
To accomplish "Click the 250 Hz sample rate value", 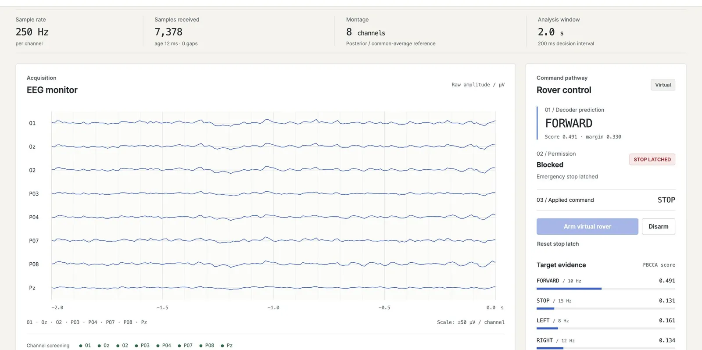I will click(32, 32).
